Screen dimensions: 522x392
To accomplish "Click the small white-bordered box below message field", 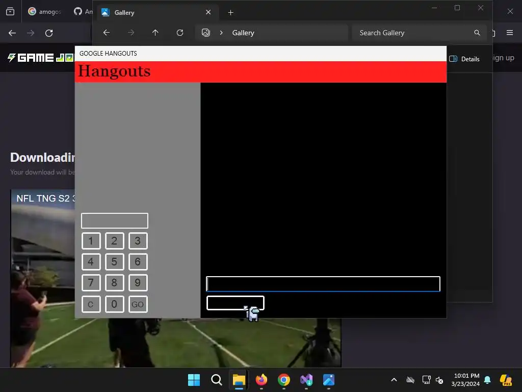I will click(236, 303).
